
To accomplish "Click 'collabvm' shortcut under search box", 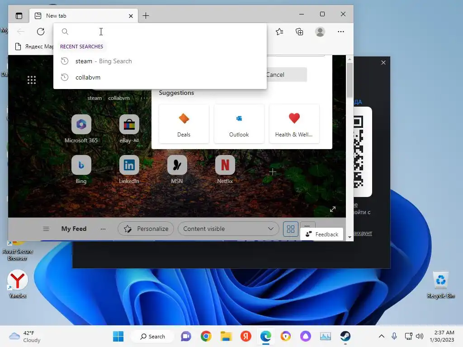I will [x=119, y=98].
